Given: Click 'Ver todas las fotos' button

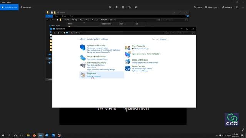Looking at the screenshot, I should click(9, 7).
